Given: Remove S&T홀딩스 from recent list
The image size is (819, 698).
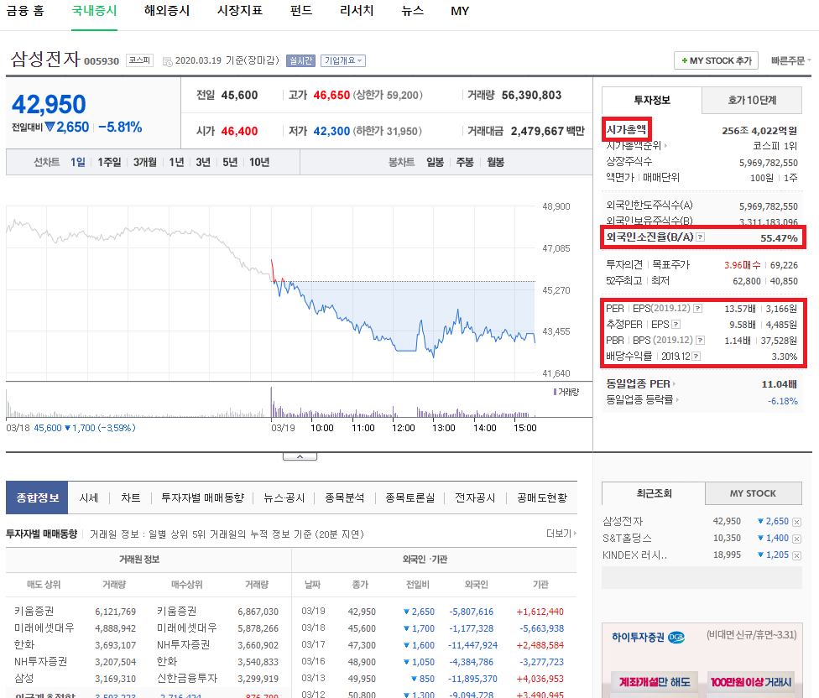Looking at the screenshot, I should pyautogui.click(x=796, y=539).
